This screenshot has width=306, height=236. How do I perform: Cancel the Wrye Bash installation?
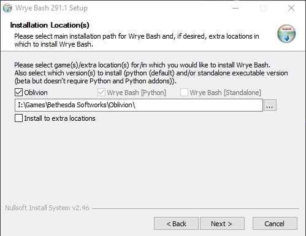pyautogui.click(x=275, y=224)
